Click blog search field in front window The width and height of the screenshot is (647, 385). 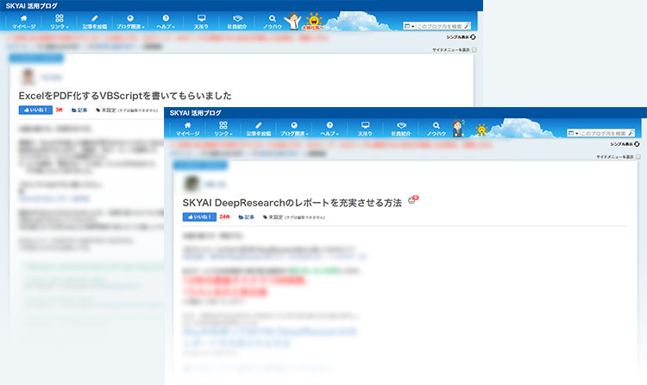click(x=606, y=134)
